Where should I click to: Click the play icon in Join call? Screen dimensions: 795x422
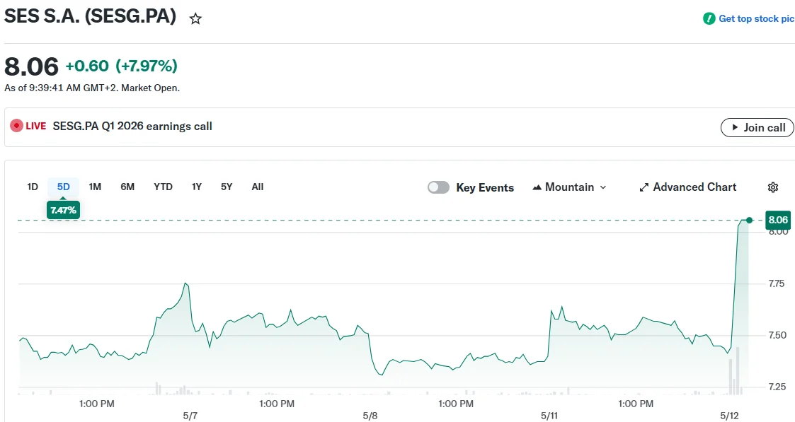pos(735,127)
